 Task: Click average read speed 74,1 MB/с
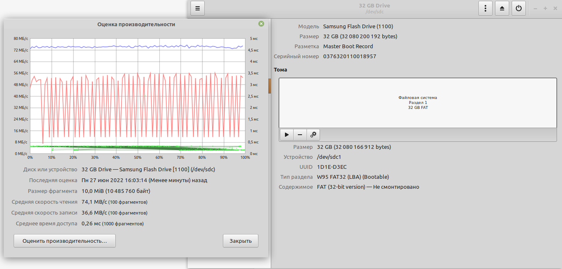[94, 202]
